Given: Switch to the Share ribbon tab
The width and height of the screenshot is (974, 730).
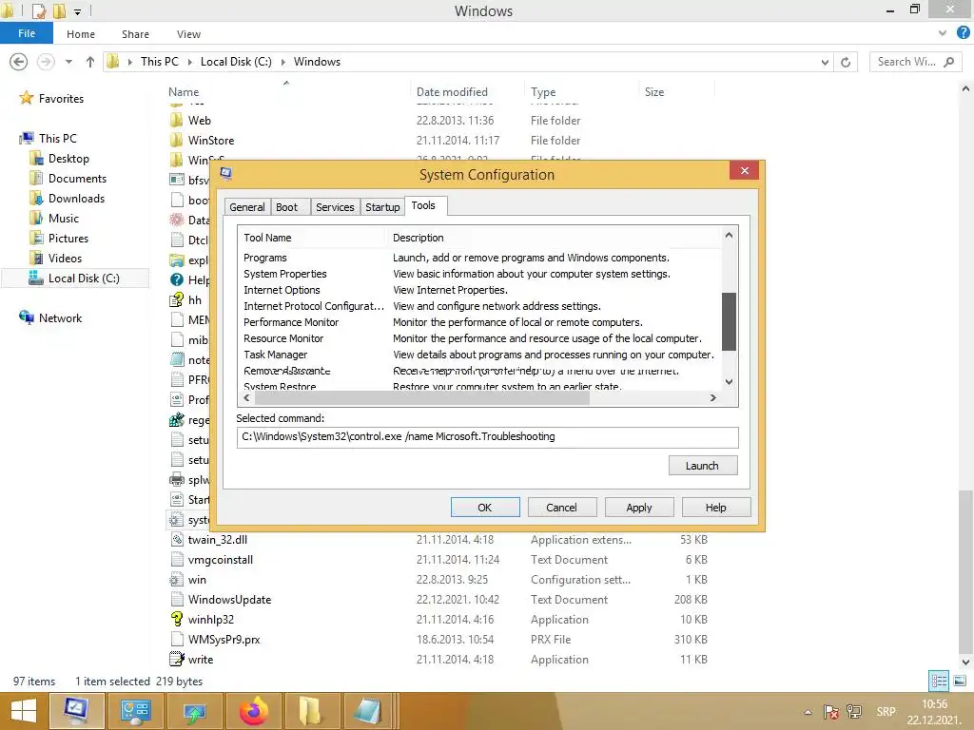Looking at the screenshot, I should coord(135,34).
